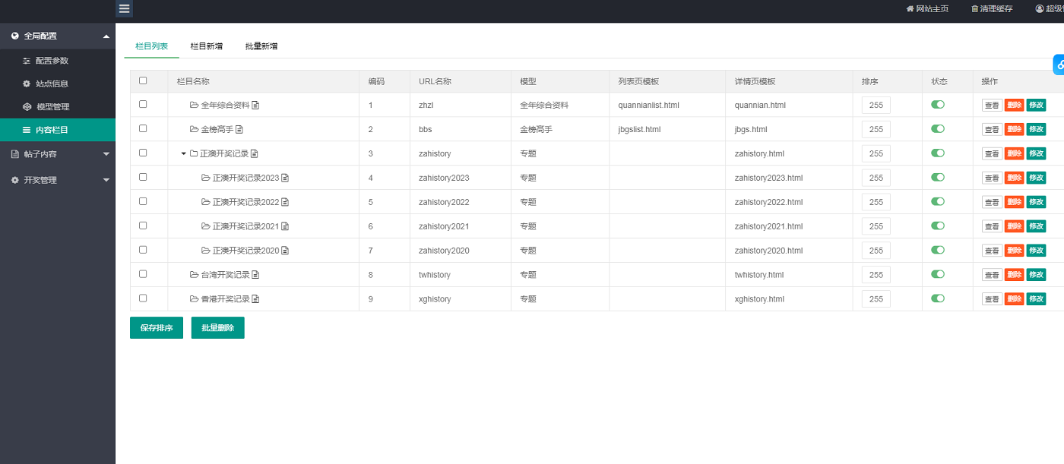
Task: Disable the status switch for the bbs row
Action: pos(938,129)
